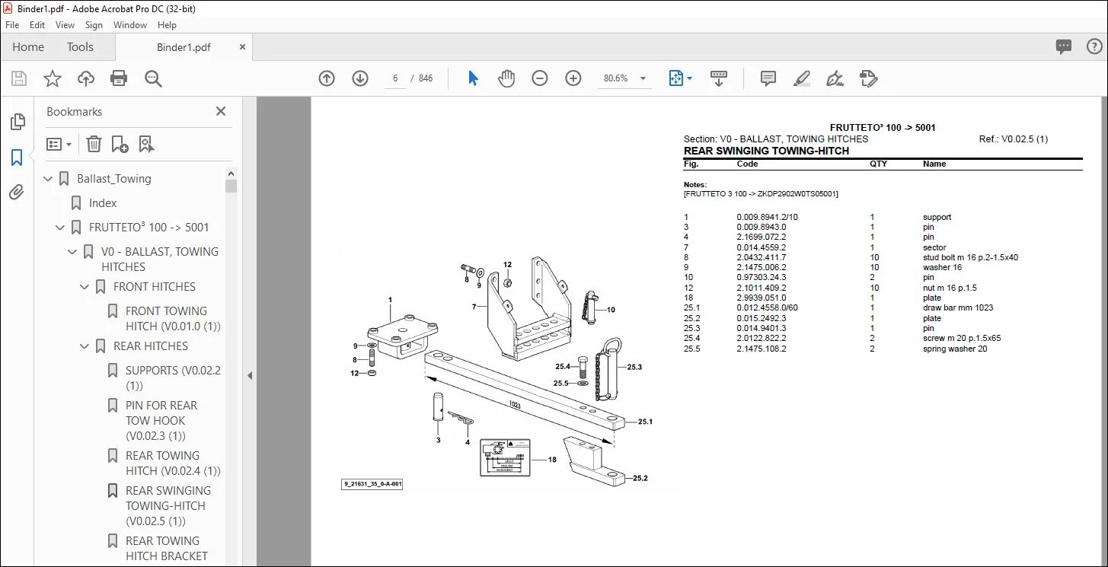1108x567 pixels.
Task: Click the Stamp tool icon
Action: pos(868,78)
